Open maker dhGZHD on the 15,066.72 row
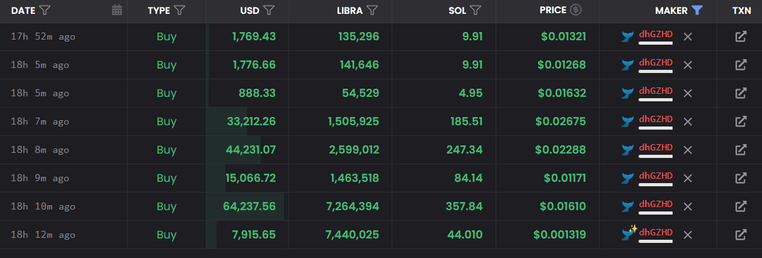This screenshot has width=762, height=258. [x=656, y=176]
